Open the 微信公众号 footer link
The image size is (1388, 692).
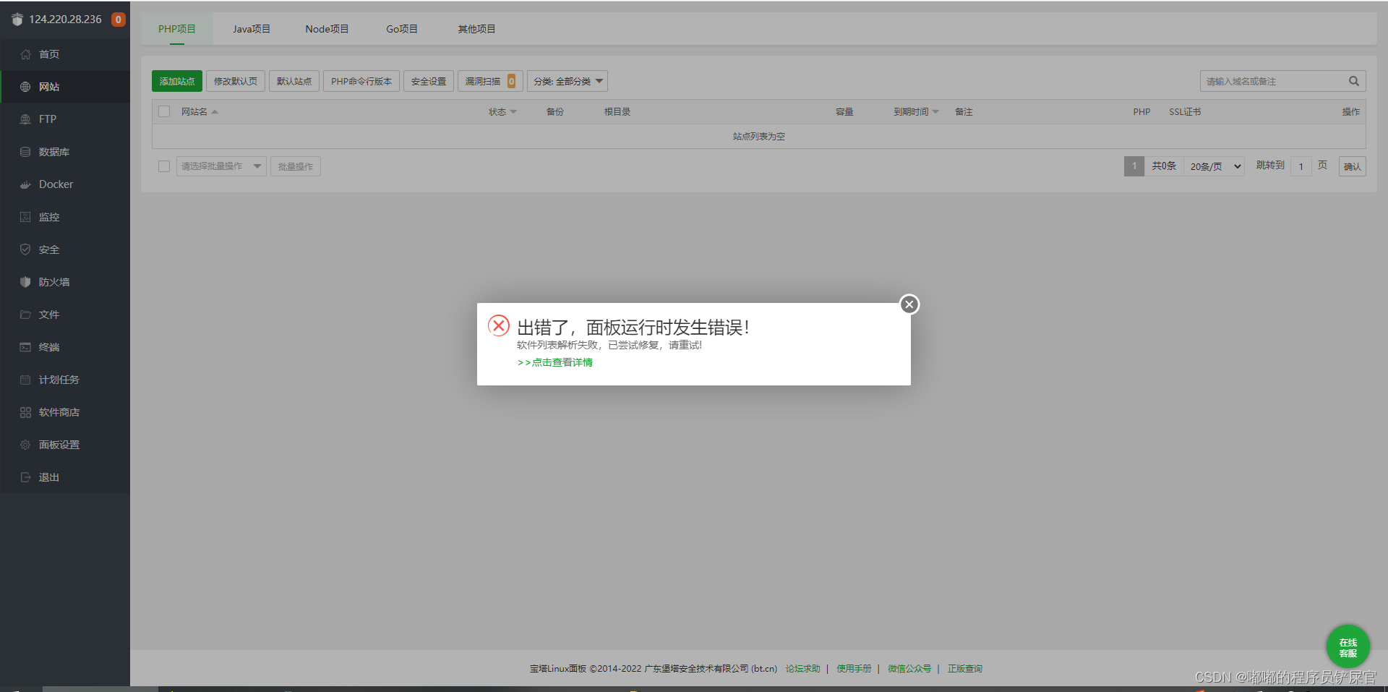tap(910, 669)
